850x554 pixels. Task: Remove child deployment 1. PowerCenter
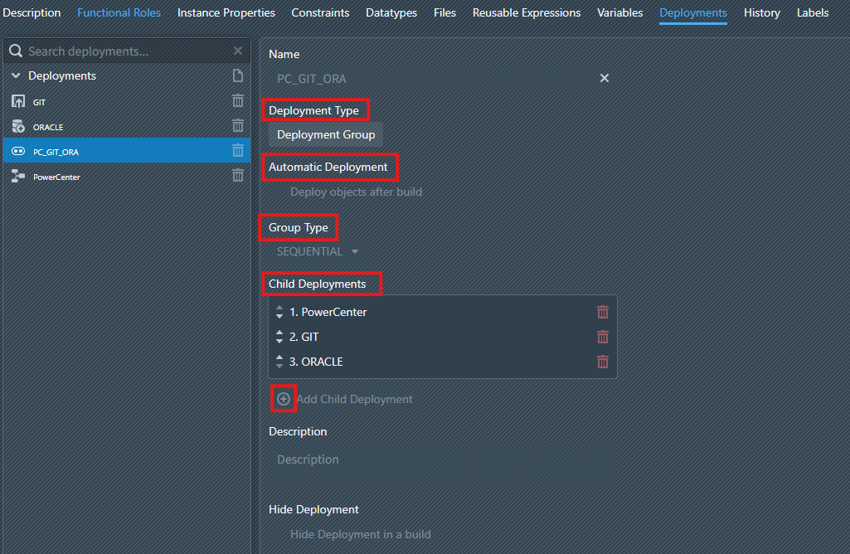coord(603,313)
